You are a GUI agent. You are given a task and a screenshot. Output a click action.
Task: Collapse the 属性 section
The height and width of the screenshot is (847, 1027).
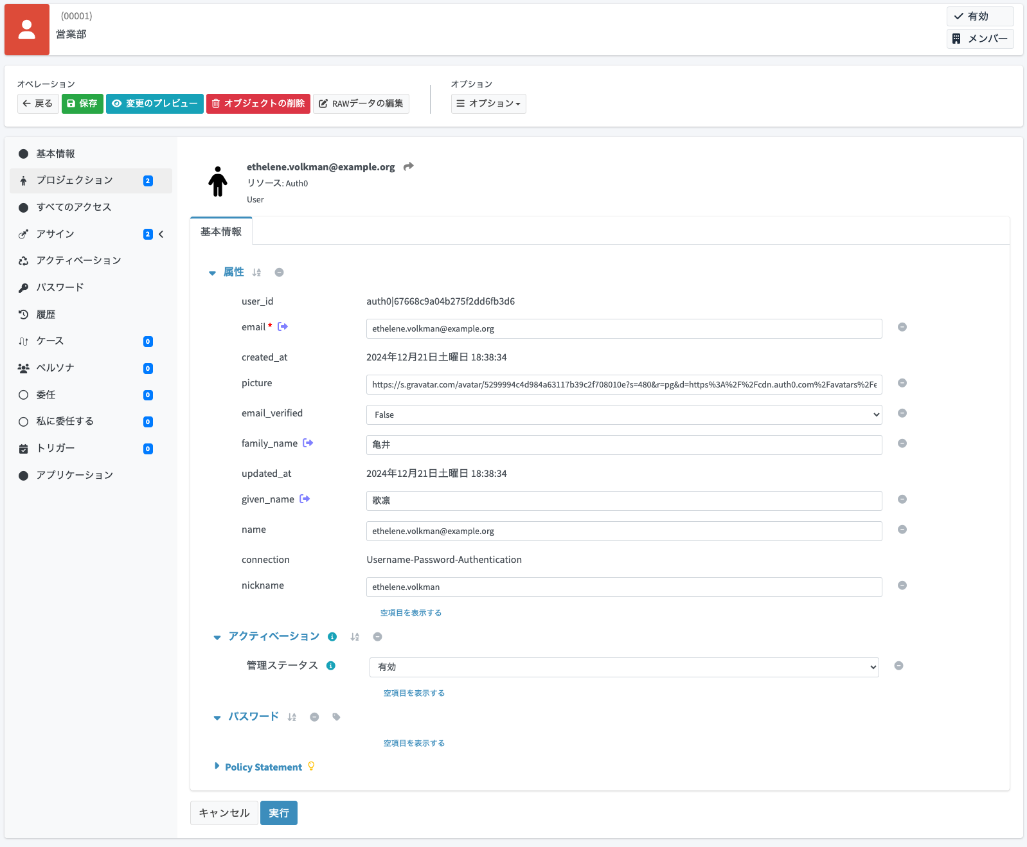212,273
